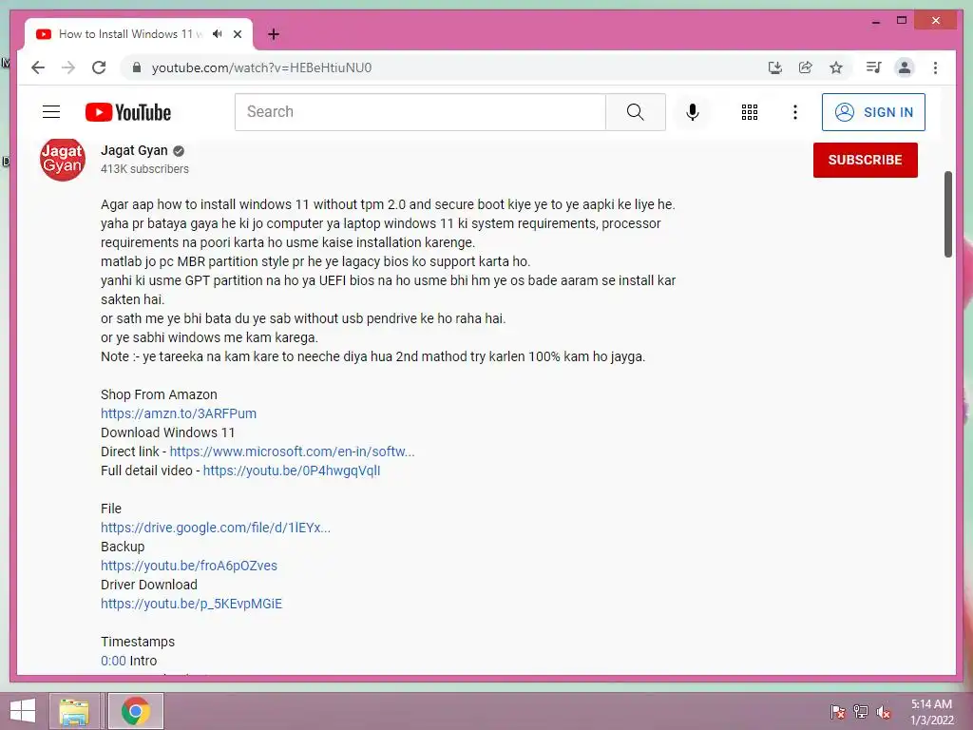Click the page vertical scrollbar thumb
Image resolution: width=973 pixels, height=730 pixels.
tap(947, 214)
